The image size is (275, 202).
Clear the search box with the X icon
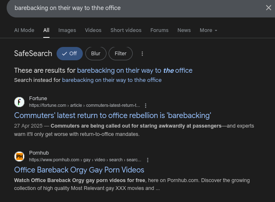268,8
